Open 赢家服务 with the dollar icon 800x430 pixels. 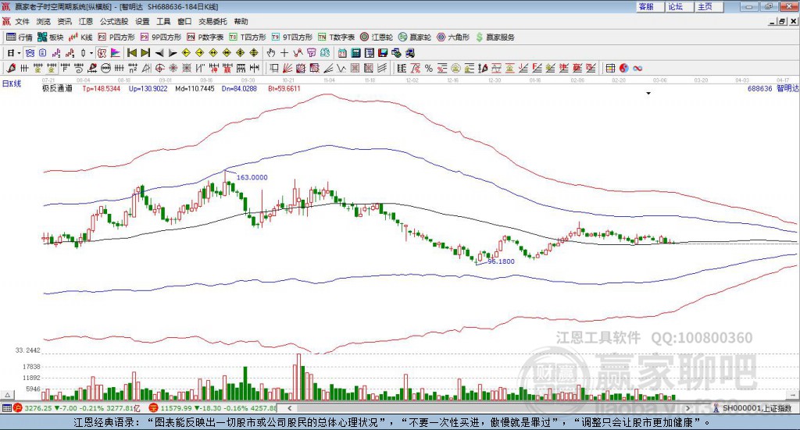pos(495,37)
